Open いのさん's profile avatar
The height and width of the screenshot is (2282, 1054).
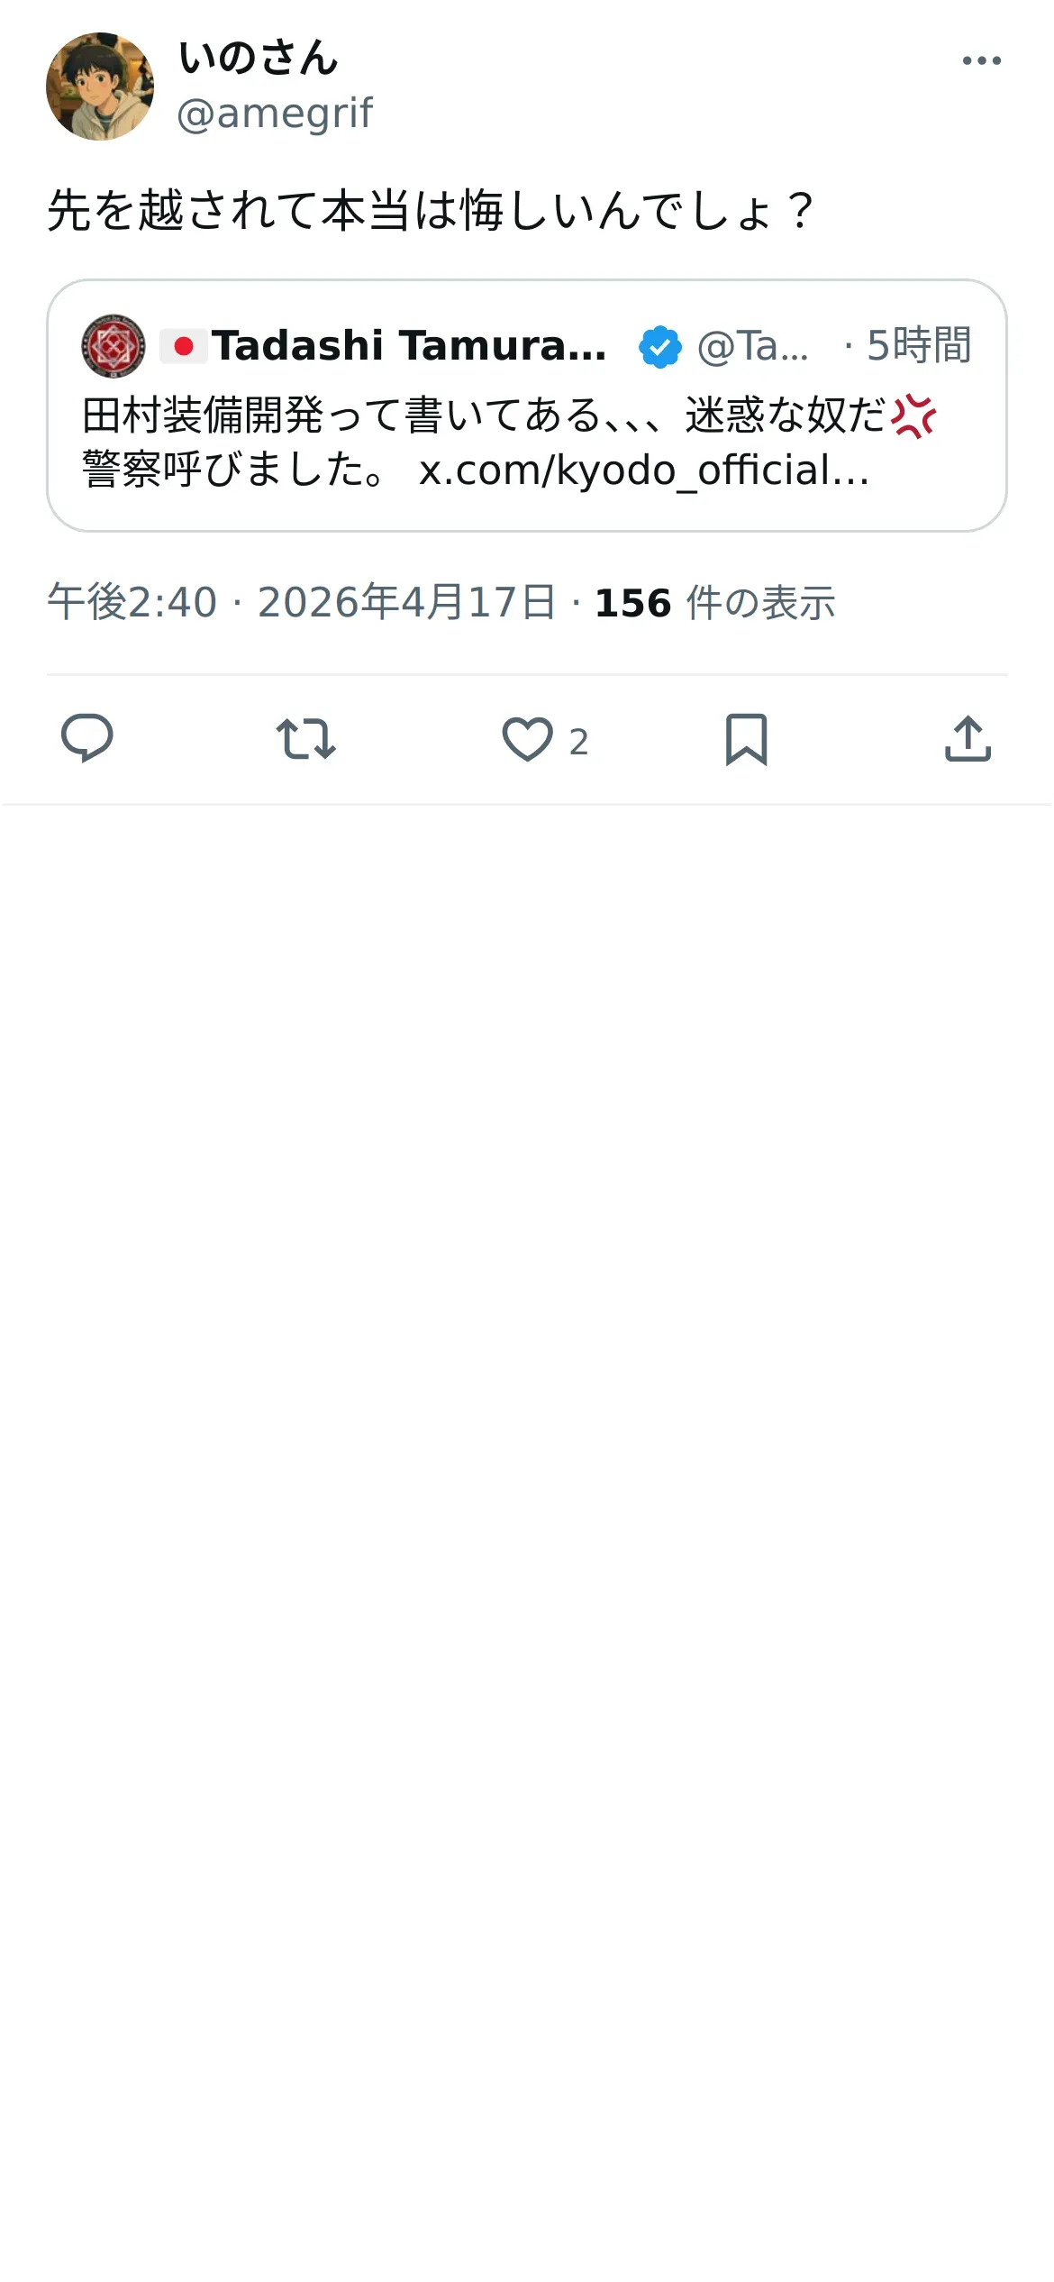(100, 87)
